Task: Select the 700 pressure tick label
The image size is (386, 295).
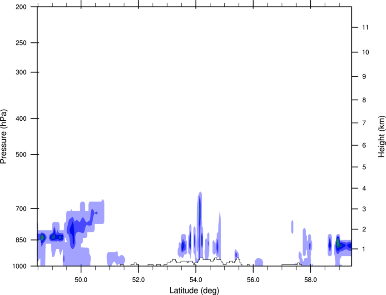Action: coord(21,209)
